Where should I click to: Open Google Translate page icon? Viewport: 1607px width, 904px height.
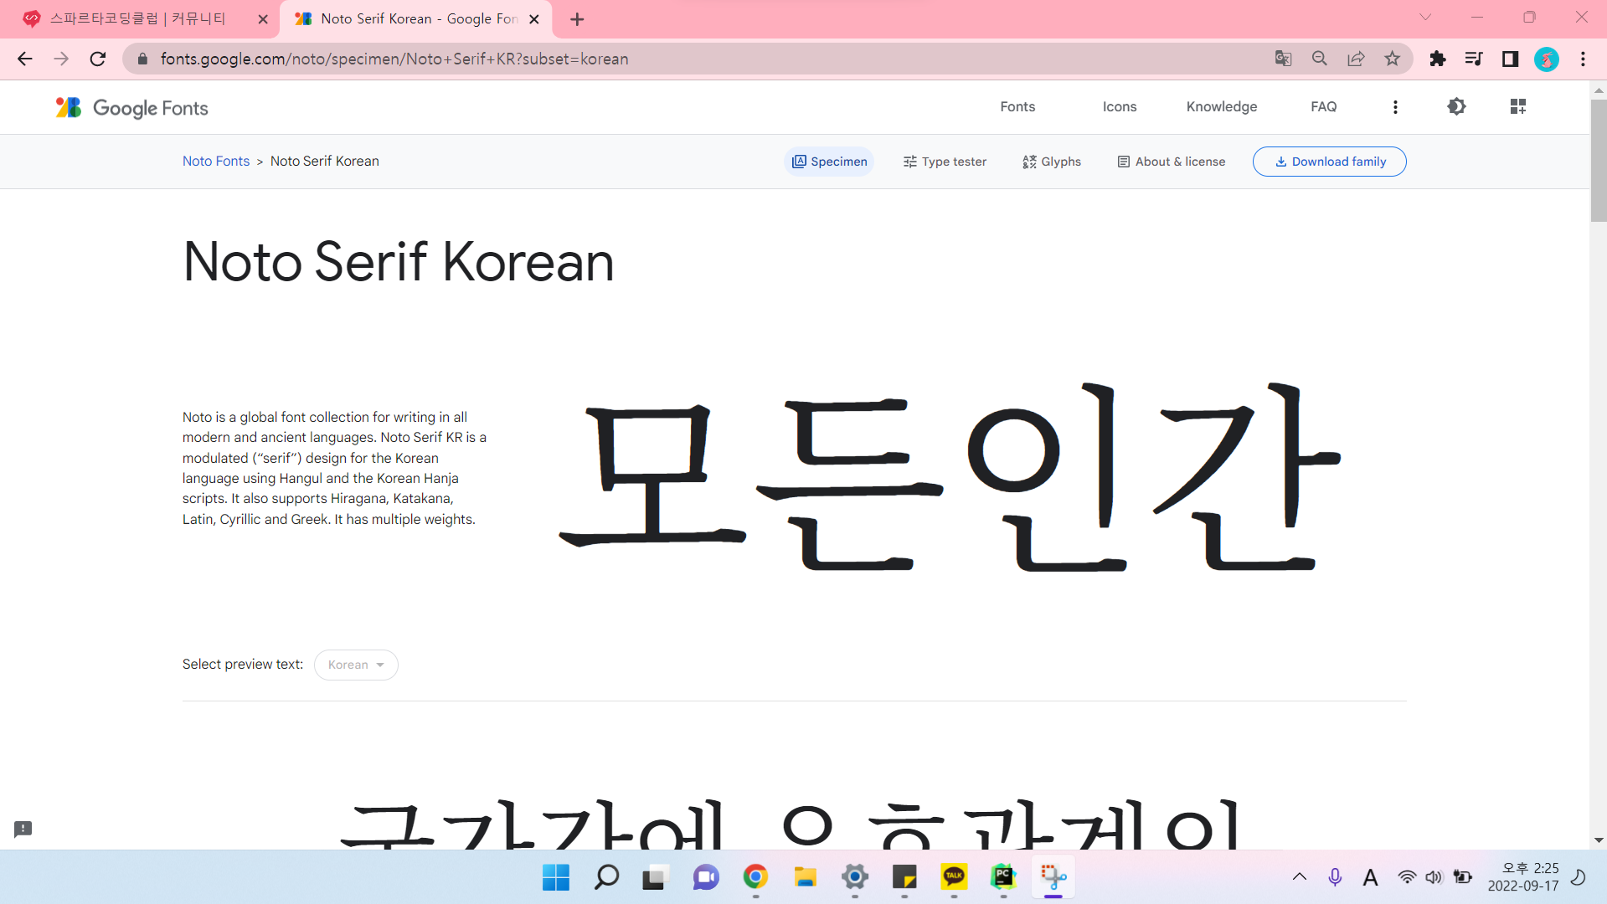(1283, 59)
